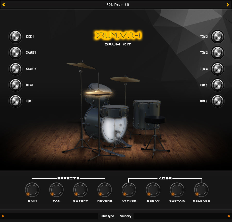Click the Tom 4 knob
Image resolution: width=232 pixels, height=222 pixels.
click(218, 69)
